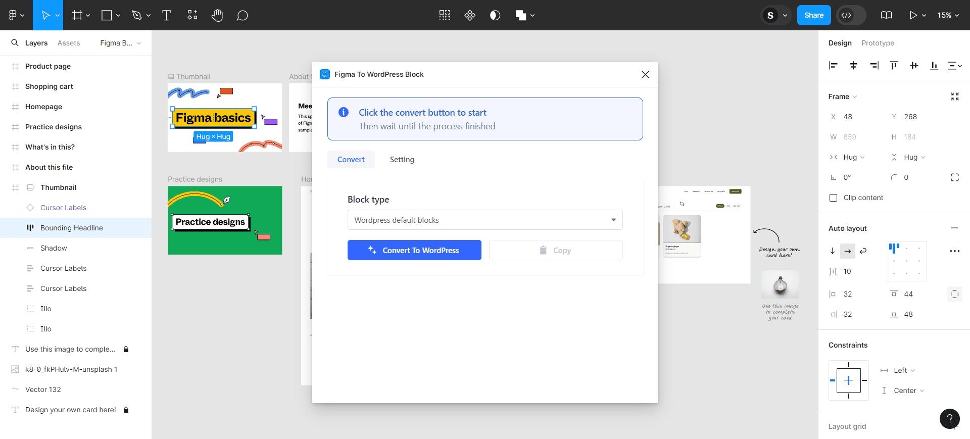Switch to the Convert tab in plugin

coord(351,159)
